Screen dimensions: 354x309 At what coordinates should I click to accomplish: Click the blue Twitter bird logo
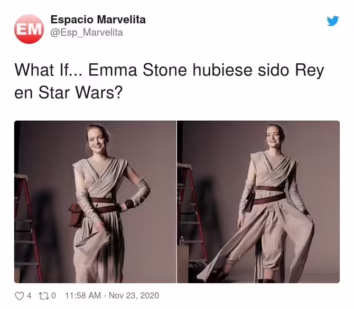(333, 21)
